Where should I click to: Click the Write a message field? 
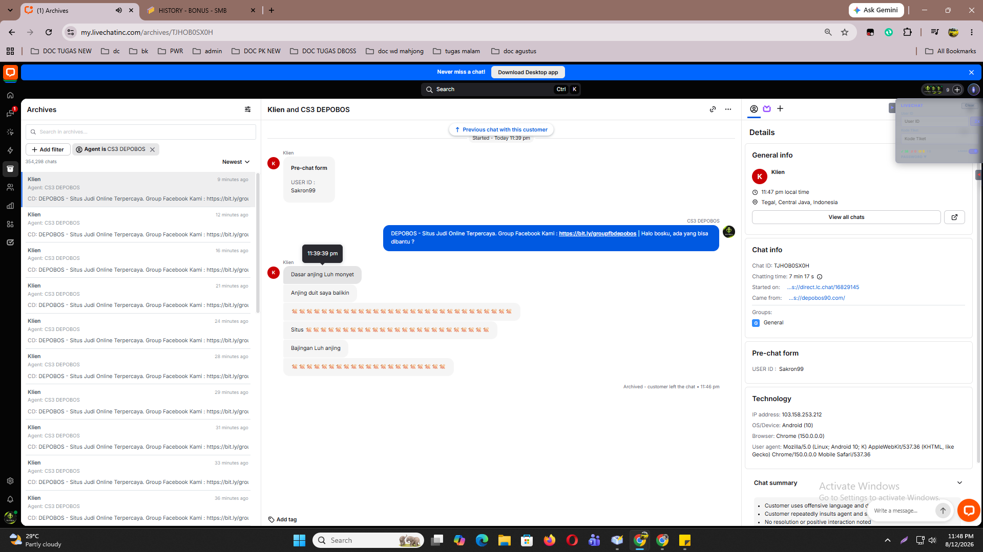[x=903, y=511]
